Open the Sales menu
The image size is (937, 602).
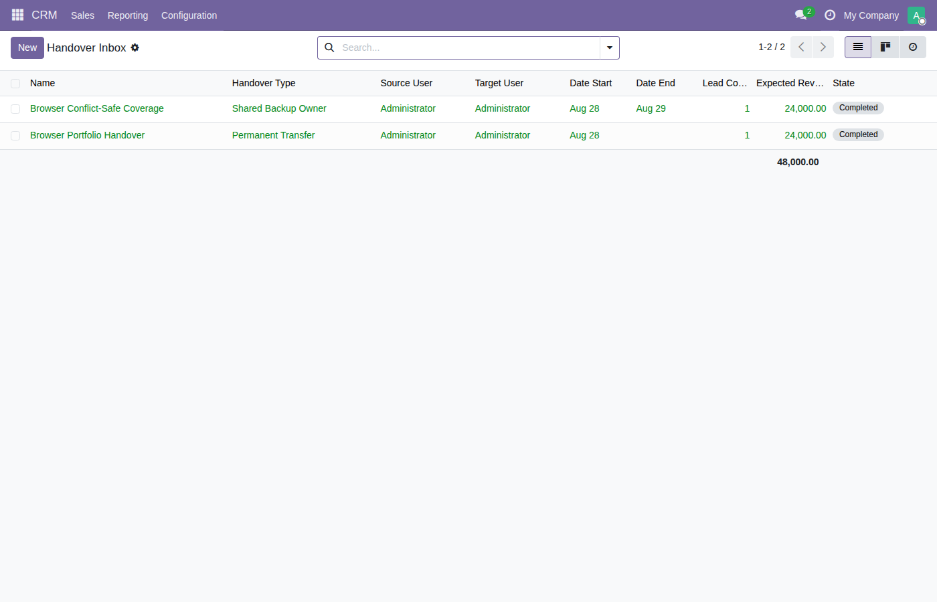(82, 15)
